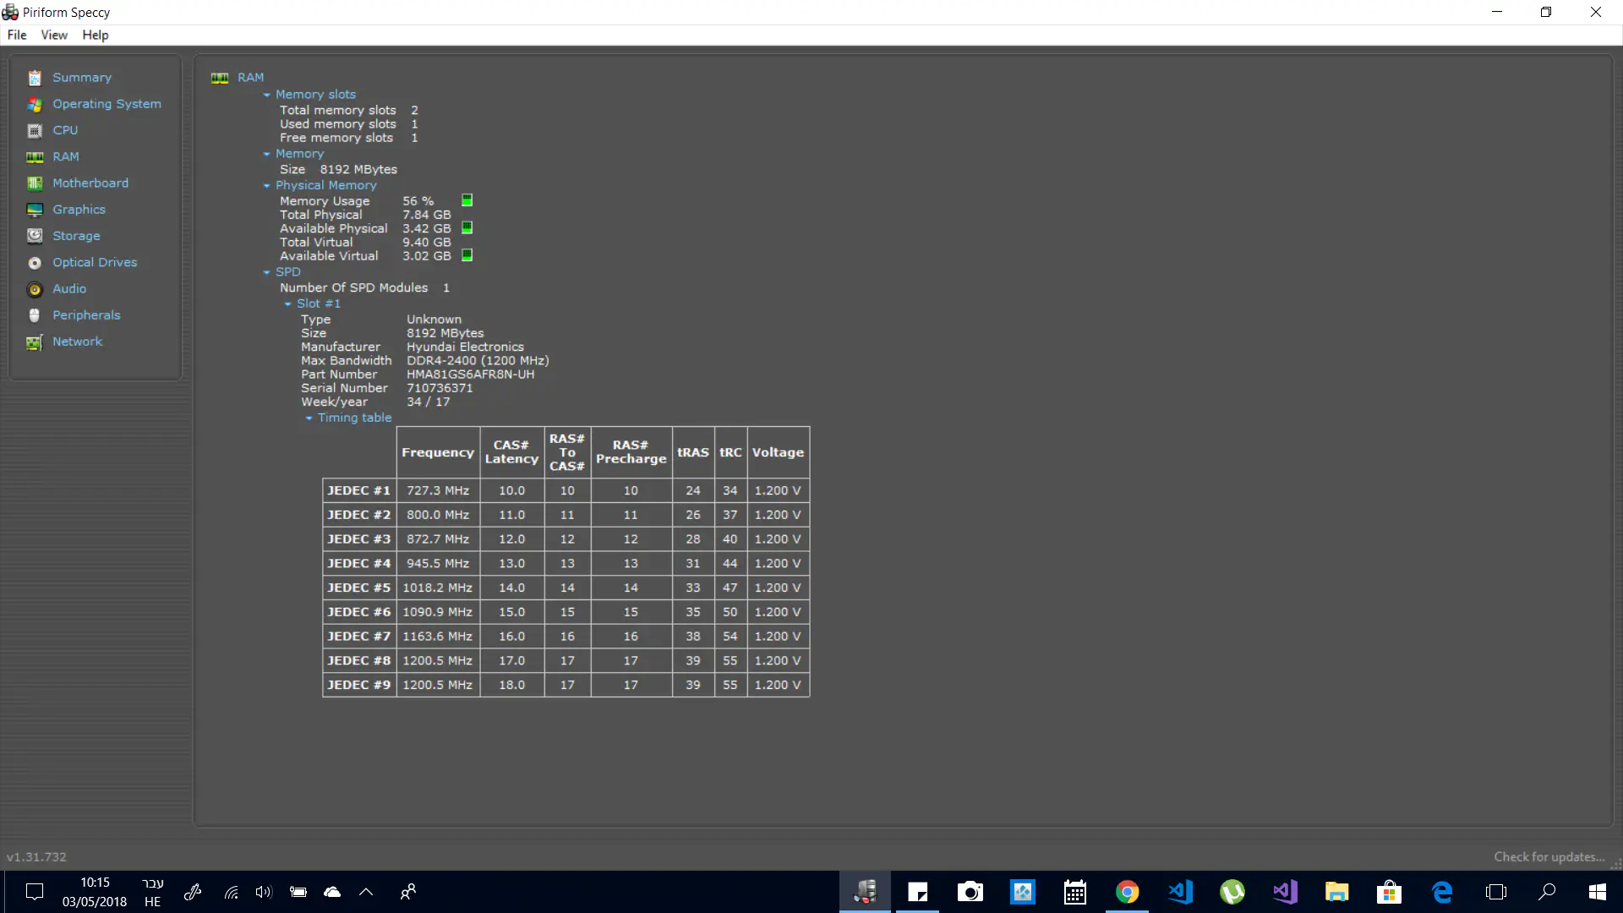The height and width of the screenshot is (913, 1623).
Task: Collapse the Physical Memory section
Action: click(267, 186)
